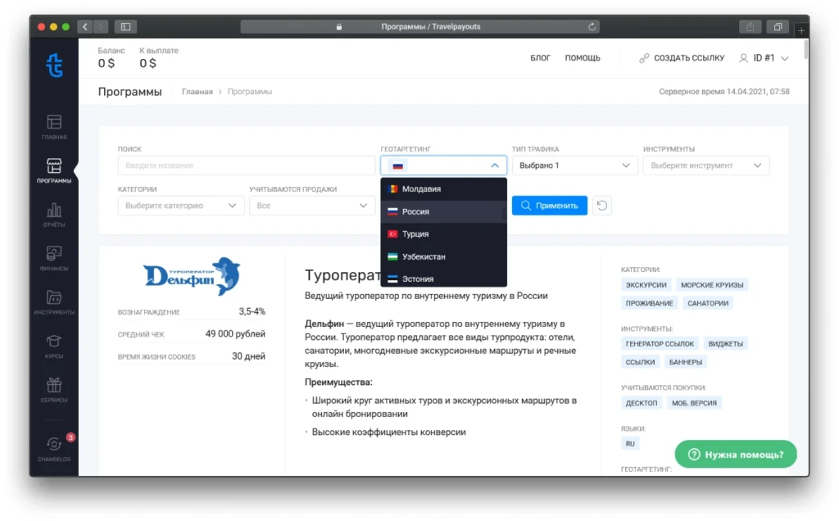Open the Changelog sidebar item

point(54,449)
